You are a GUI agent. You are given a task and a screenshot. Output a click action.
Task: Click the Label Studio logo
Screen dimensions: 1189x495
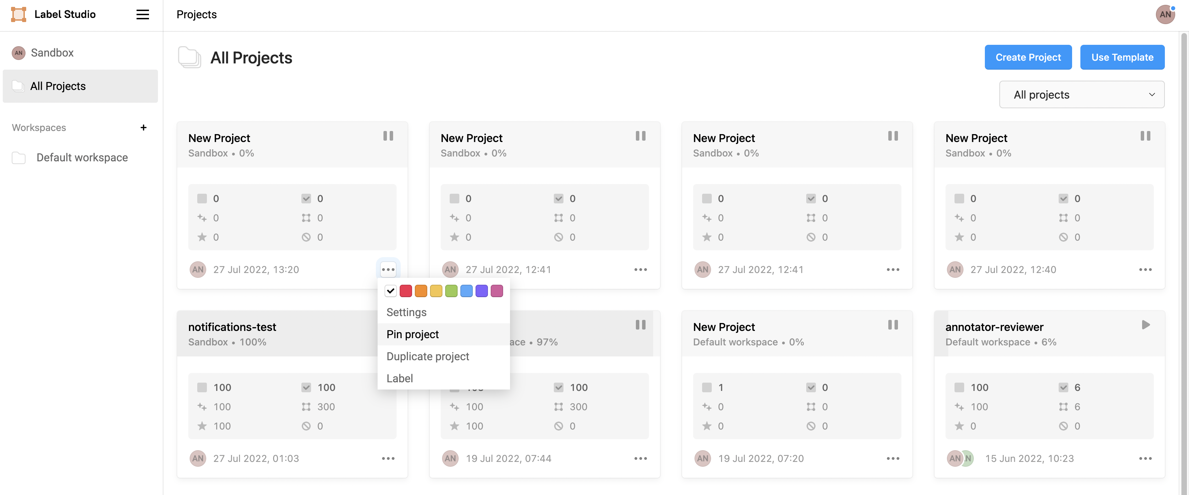(x=19, y=14)
